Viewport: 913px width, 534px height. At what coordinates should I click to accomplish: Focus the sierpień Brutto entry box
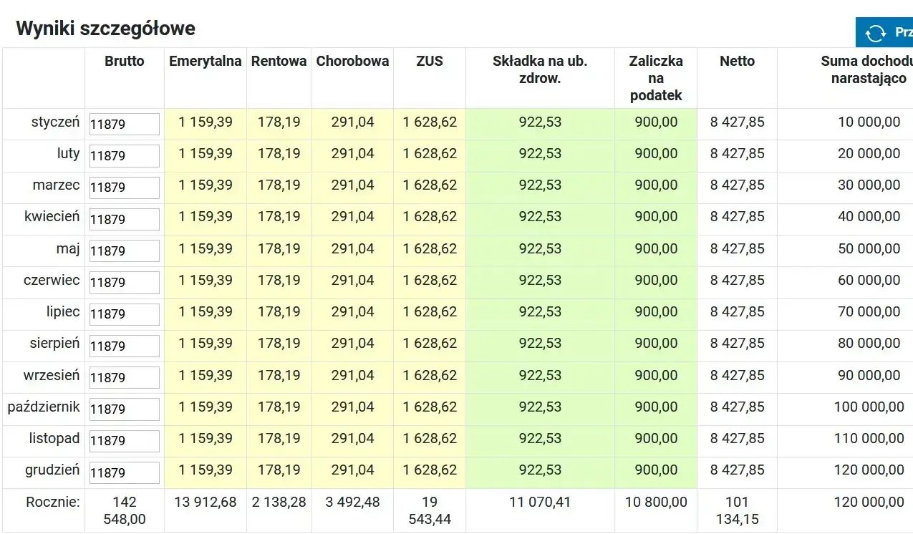[123, 346]
